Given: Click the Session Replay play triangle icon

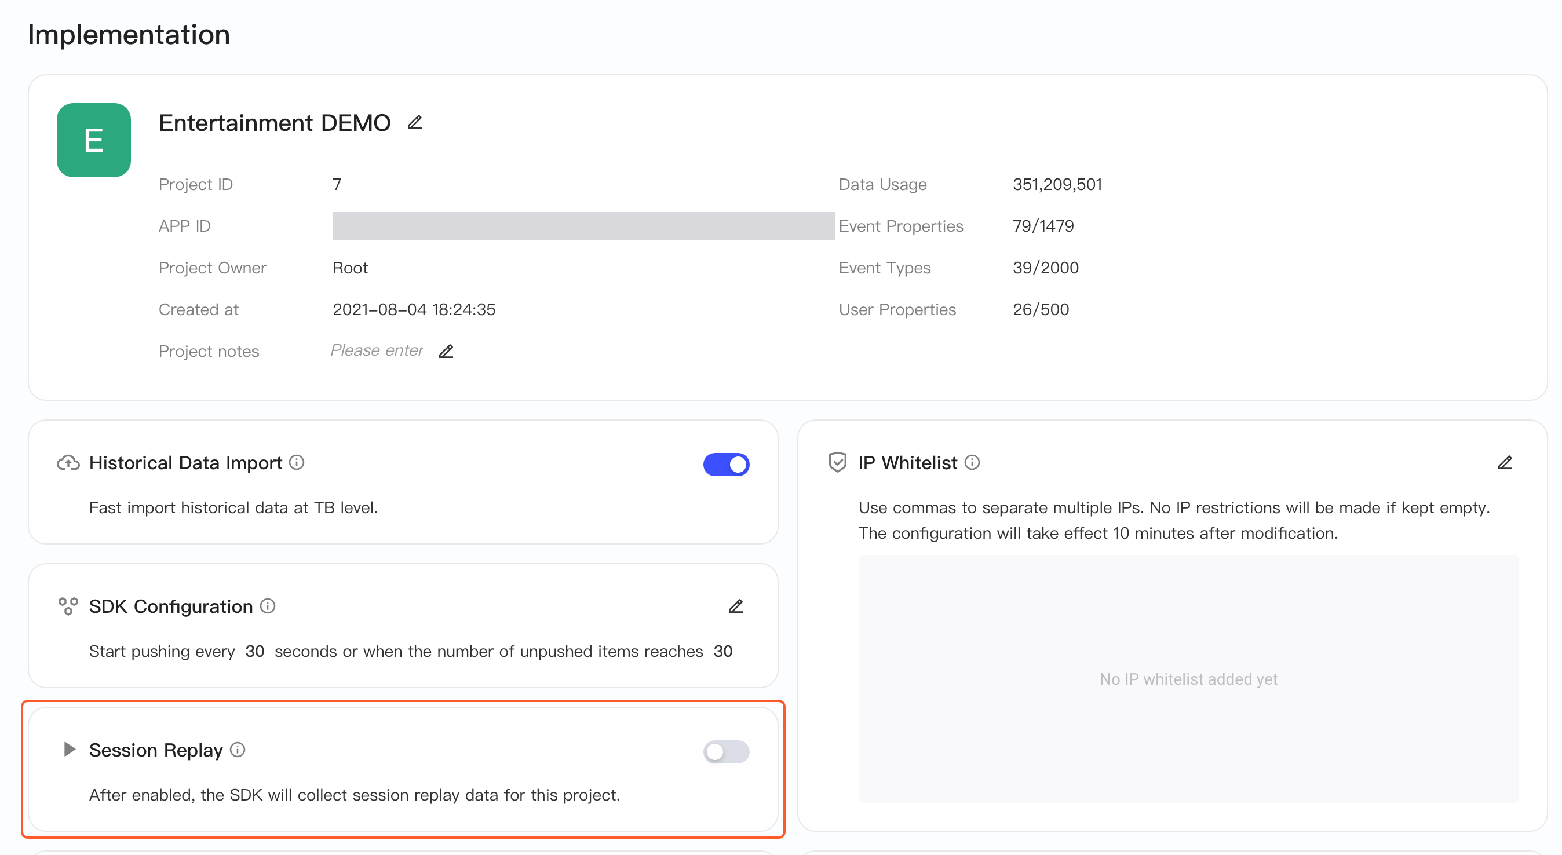Looking at the screenshot, I should [x=70, y=750].
